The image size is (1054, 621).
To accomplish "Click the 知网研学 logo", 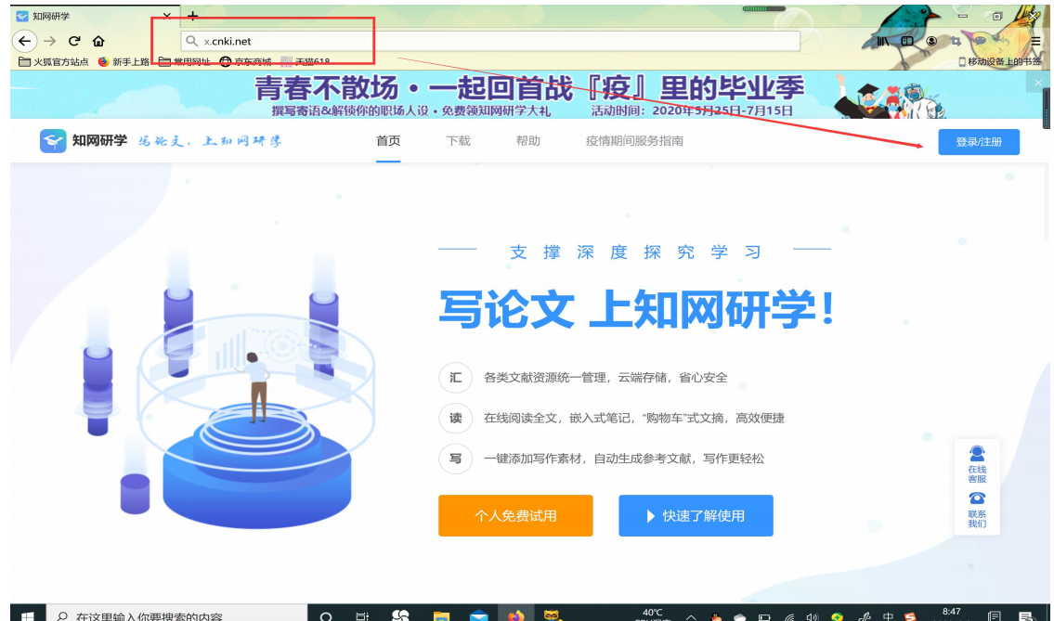I will 85,141.
